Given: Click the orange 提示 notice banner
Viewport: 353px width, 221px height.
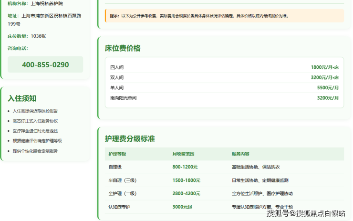Looking at the screenshot, I should pyautogui.click(x=224, y=16).
